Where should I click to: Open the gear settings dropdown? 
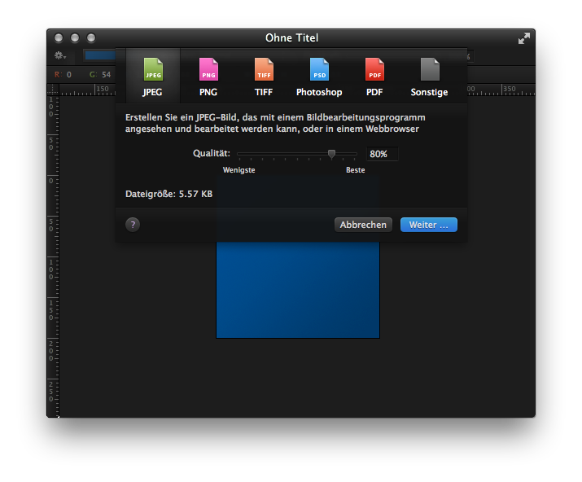[60, 55]
